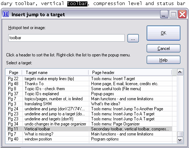Sort the list by Page header column

point(130,73)
